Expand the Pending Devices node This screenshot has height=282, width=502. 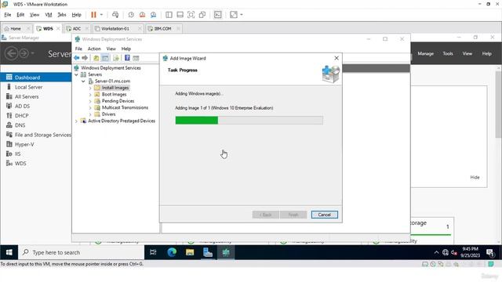90,101
